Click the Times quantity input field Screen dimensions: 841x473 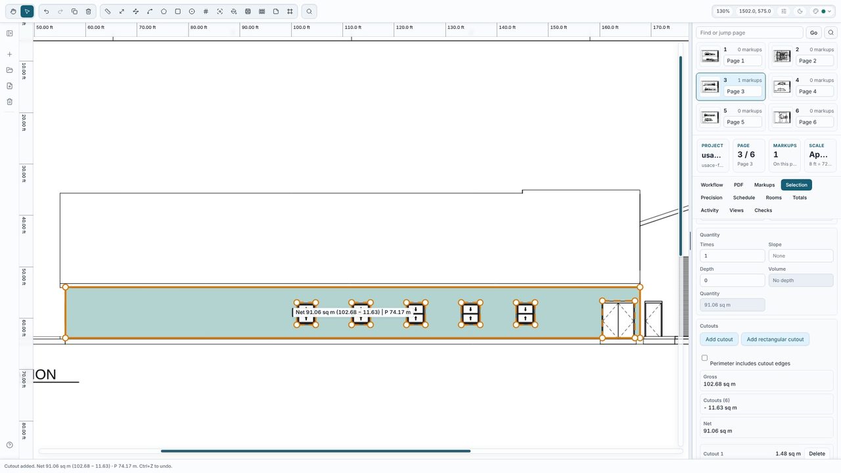(x=732, y=256)
